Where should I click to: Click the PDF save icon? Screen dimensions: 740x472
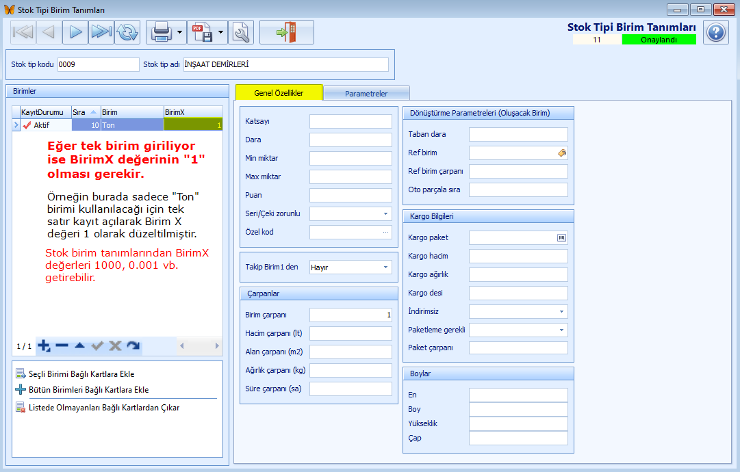click(x=202, y=32)
